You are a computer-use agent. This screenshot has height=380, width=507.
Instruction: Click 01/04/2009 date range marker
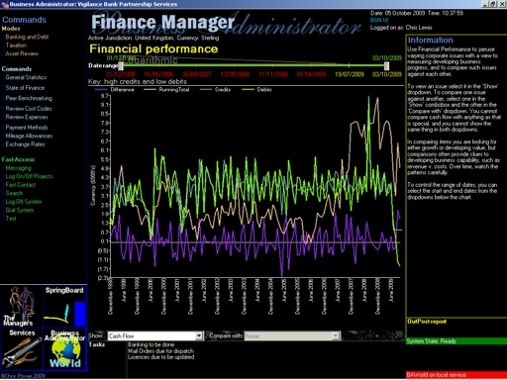point(311,74)
